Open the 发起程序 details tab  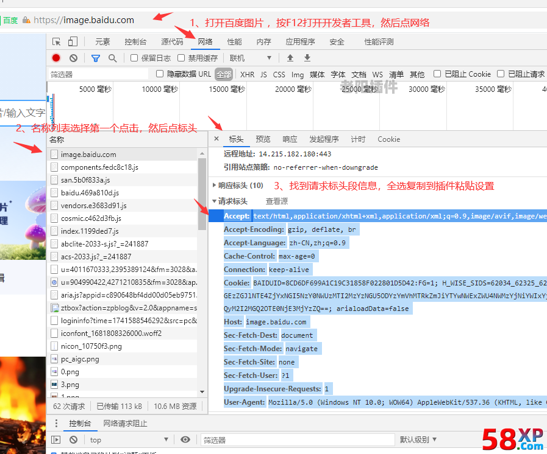pyautogui.click(x=324, y=139)
